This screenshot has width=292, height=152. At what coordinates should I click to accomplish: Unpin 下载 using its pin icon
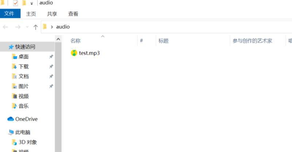point(51,66)
